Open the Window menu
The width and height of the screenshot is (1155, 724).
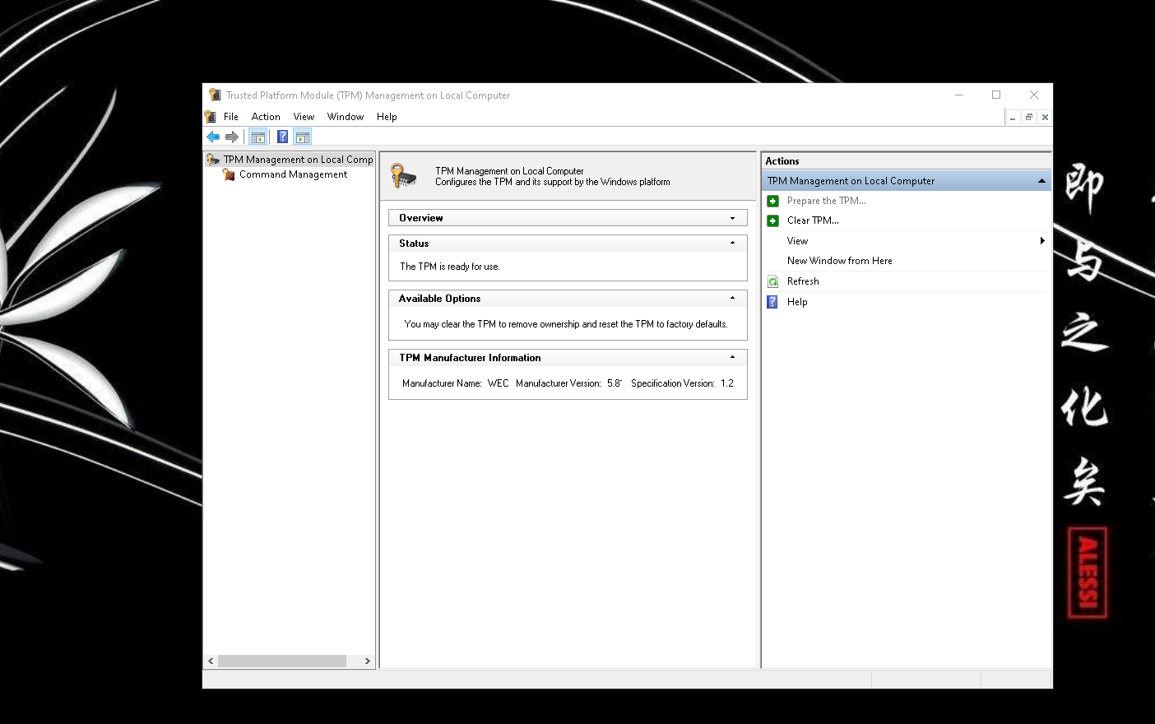[x=346, y=117]
